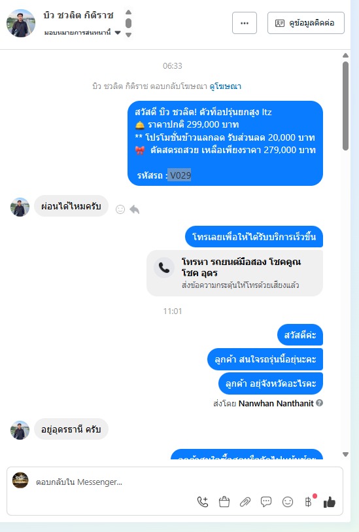Click the down arrow beside the contact name
This screenshot has width=359, height=532.
click(x=128, y=35)
